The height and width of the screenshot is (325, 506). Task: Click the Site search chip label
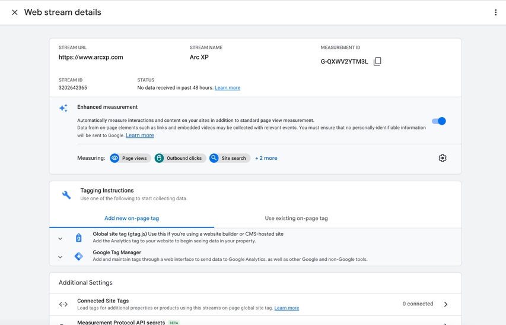pos(234,158)
